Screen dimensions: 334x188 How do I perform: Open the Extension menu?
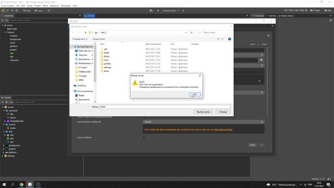tap(54, 6)
